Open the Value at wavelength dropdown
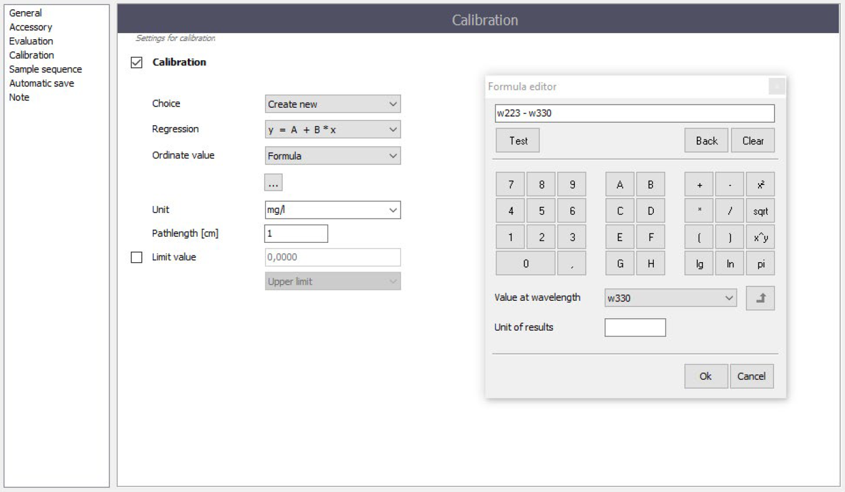 click(670, 298)
